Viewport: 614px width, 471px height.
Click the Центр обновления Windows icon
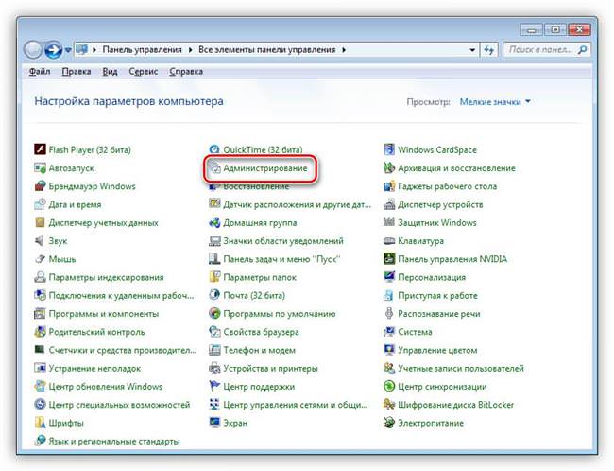pos(40,386)
